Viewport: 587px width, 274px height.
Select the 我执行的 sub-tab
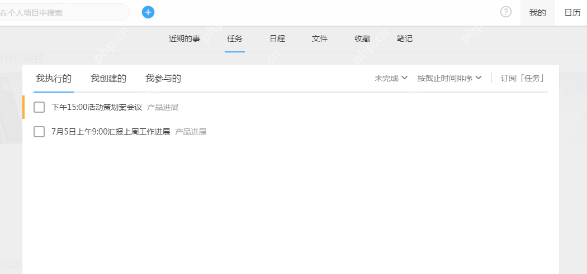[54, 79]
